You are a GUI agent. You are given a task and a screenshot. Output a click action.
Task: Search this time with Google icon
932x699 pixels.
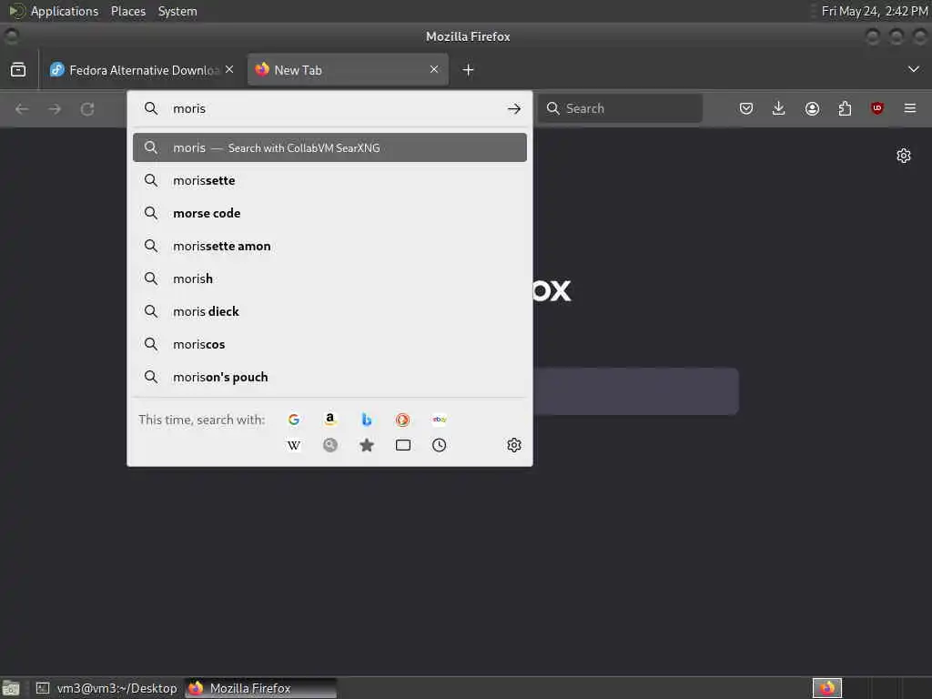coord(294,420)
